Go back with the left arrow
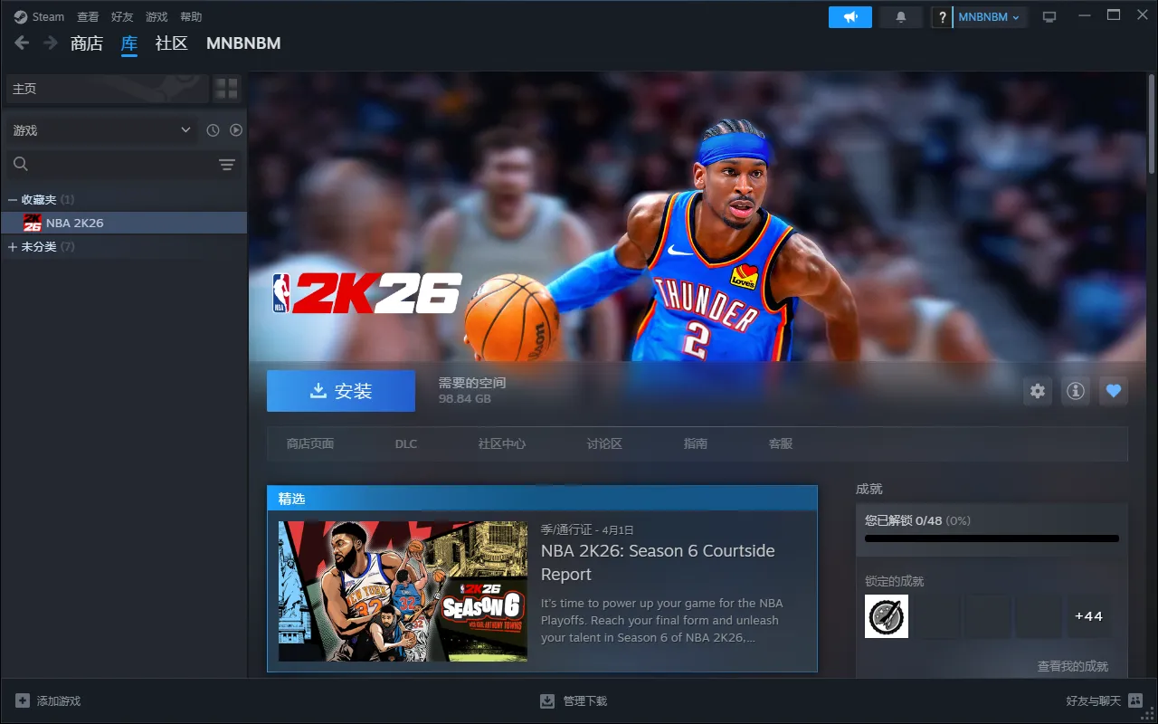1158x724 pixels. coord(22,43)
